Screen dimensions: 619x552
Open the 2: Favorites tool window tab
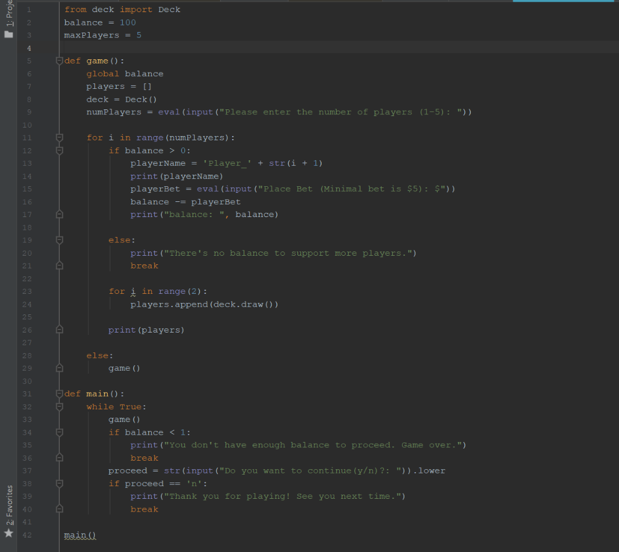pyautogui.click(x=9, y=505)
